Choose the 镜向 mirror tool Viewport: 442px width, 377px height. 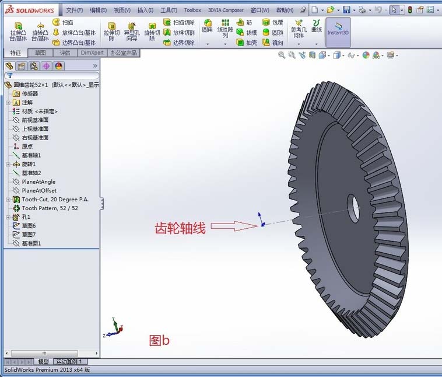click(272, 43)
